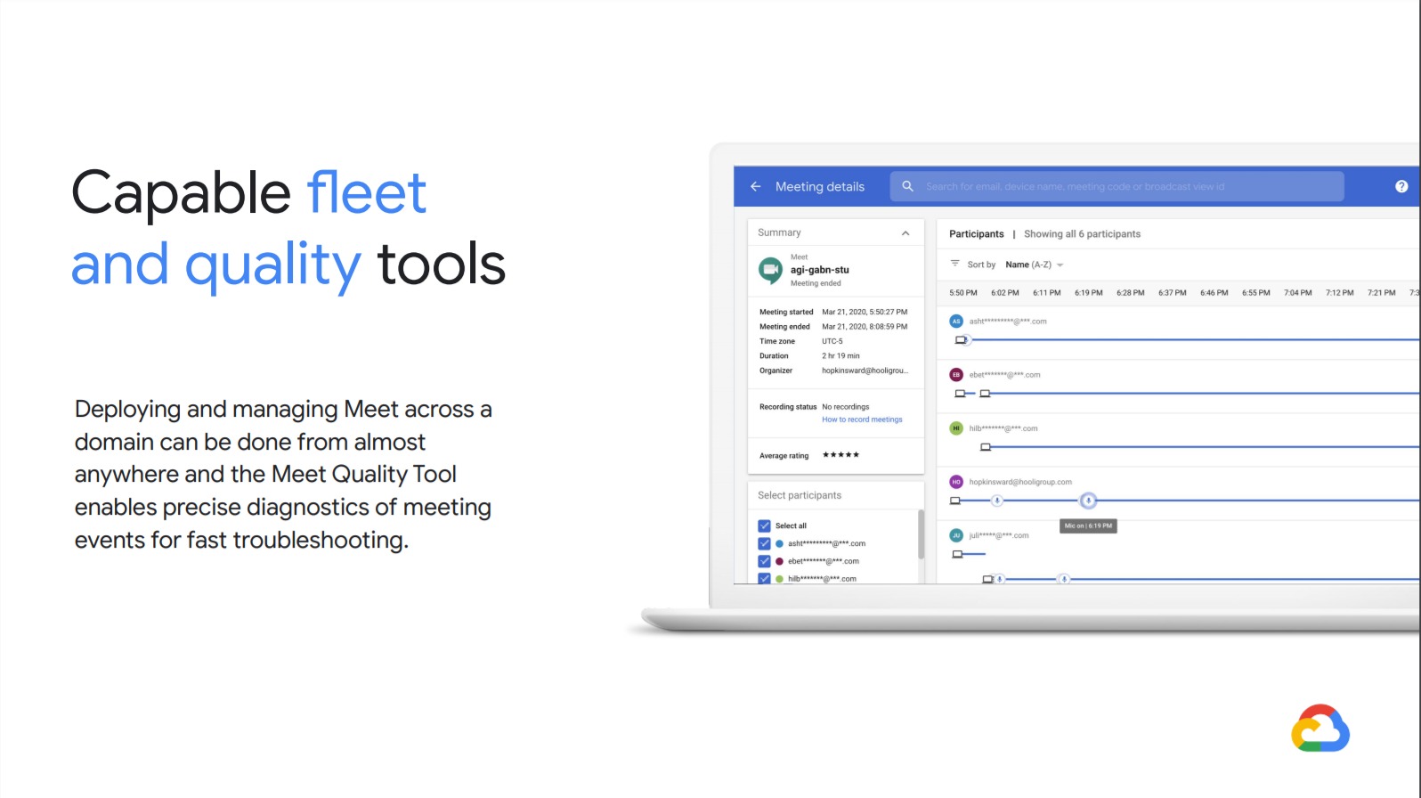The height and width of the screenshot is (798, 1421).
Task: Click Mar 21, 2020, 8:08:59 PM end time
Action: [x=865, y=327]
